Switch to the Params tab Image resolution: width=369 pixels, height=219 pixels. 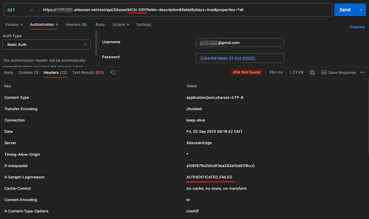pos(13,25)
